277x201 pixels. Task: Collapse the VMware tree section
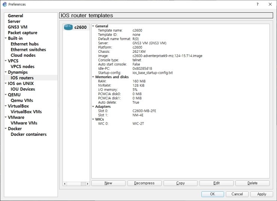click(6, 117)
